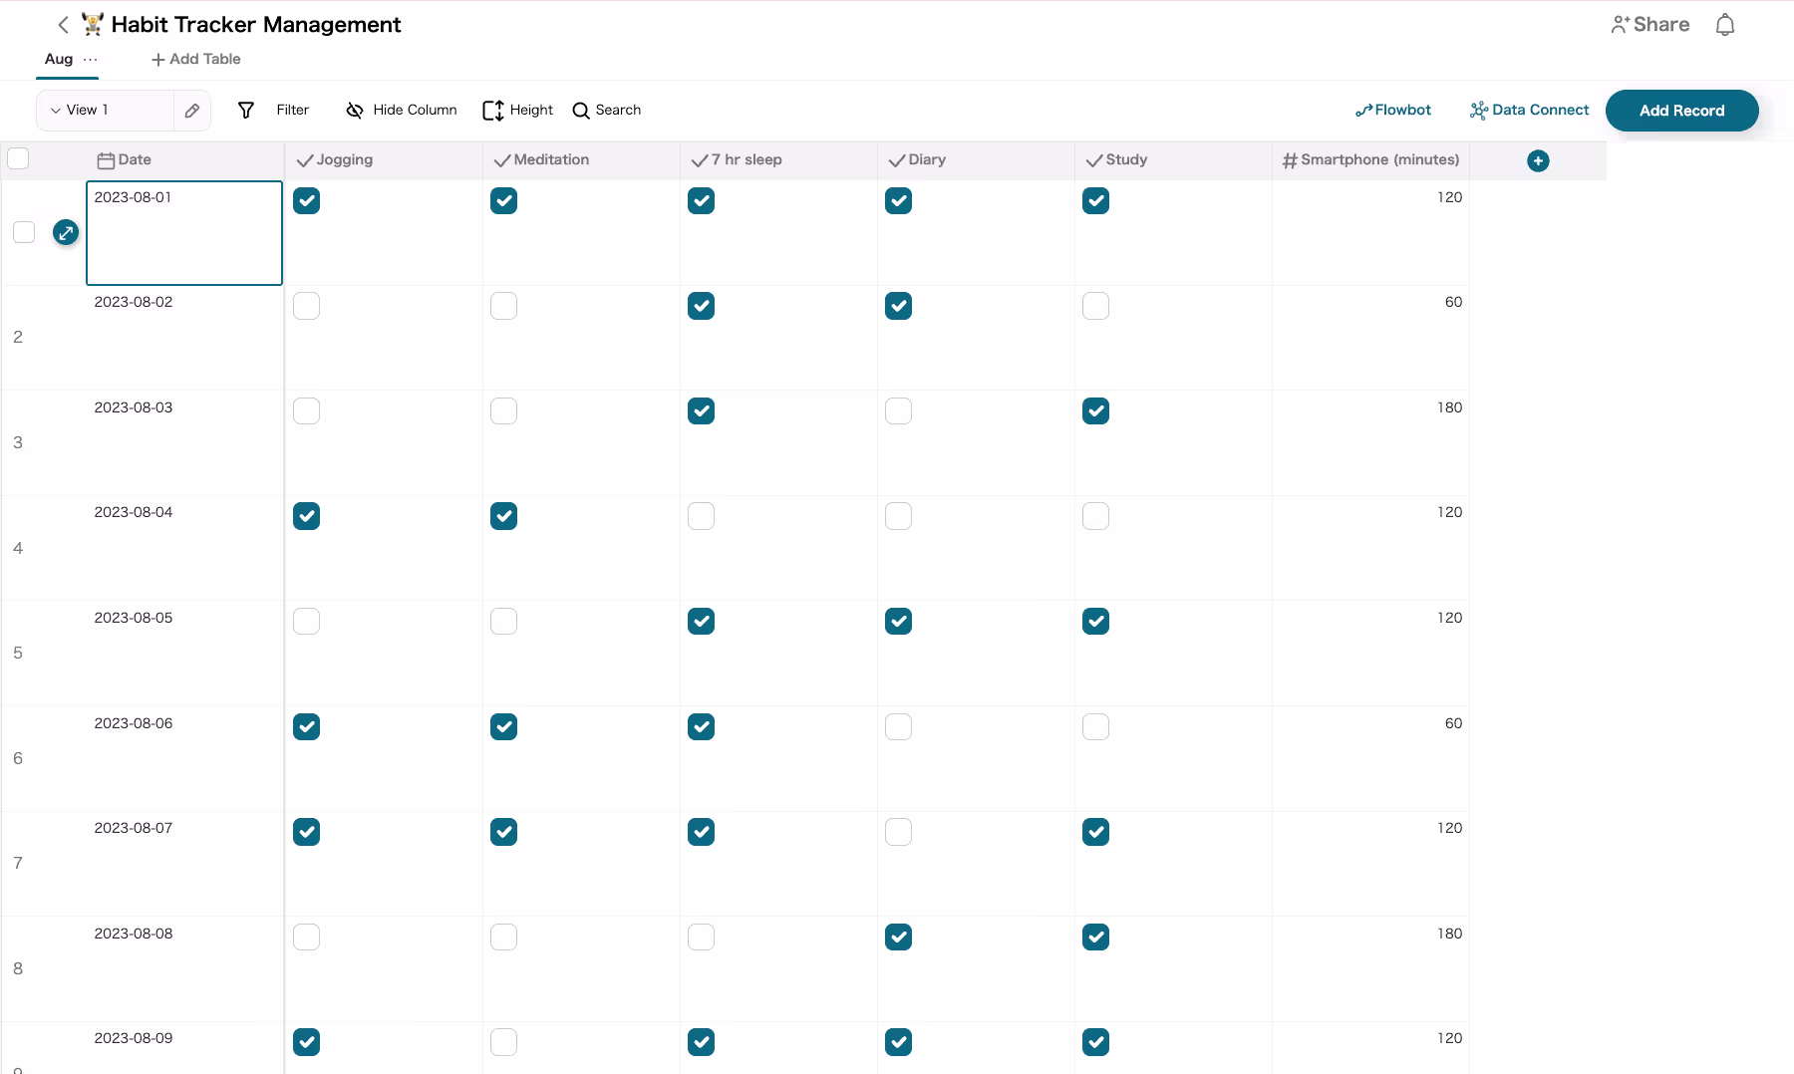Image resolution: width=1794 pixels, height=1074 pixels.
Task: Switch to the Aug table tab
Action: coord(59,60)
